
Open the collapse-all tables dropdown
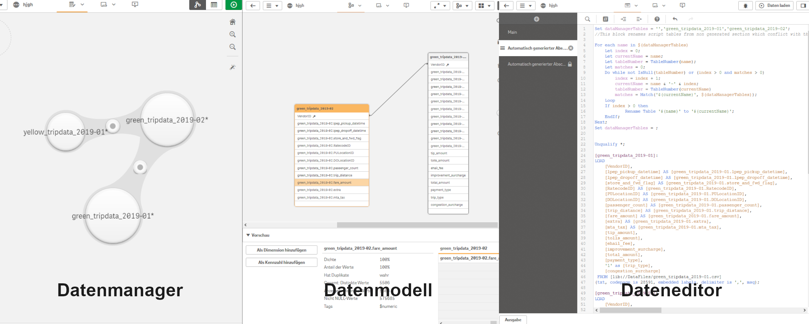point(440,5)
